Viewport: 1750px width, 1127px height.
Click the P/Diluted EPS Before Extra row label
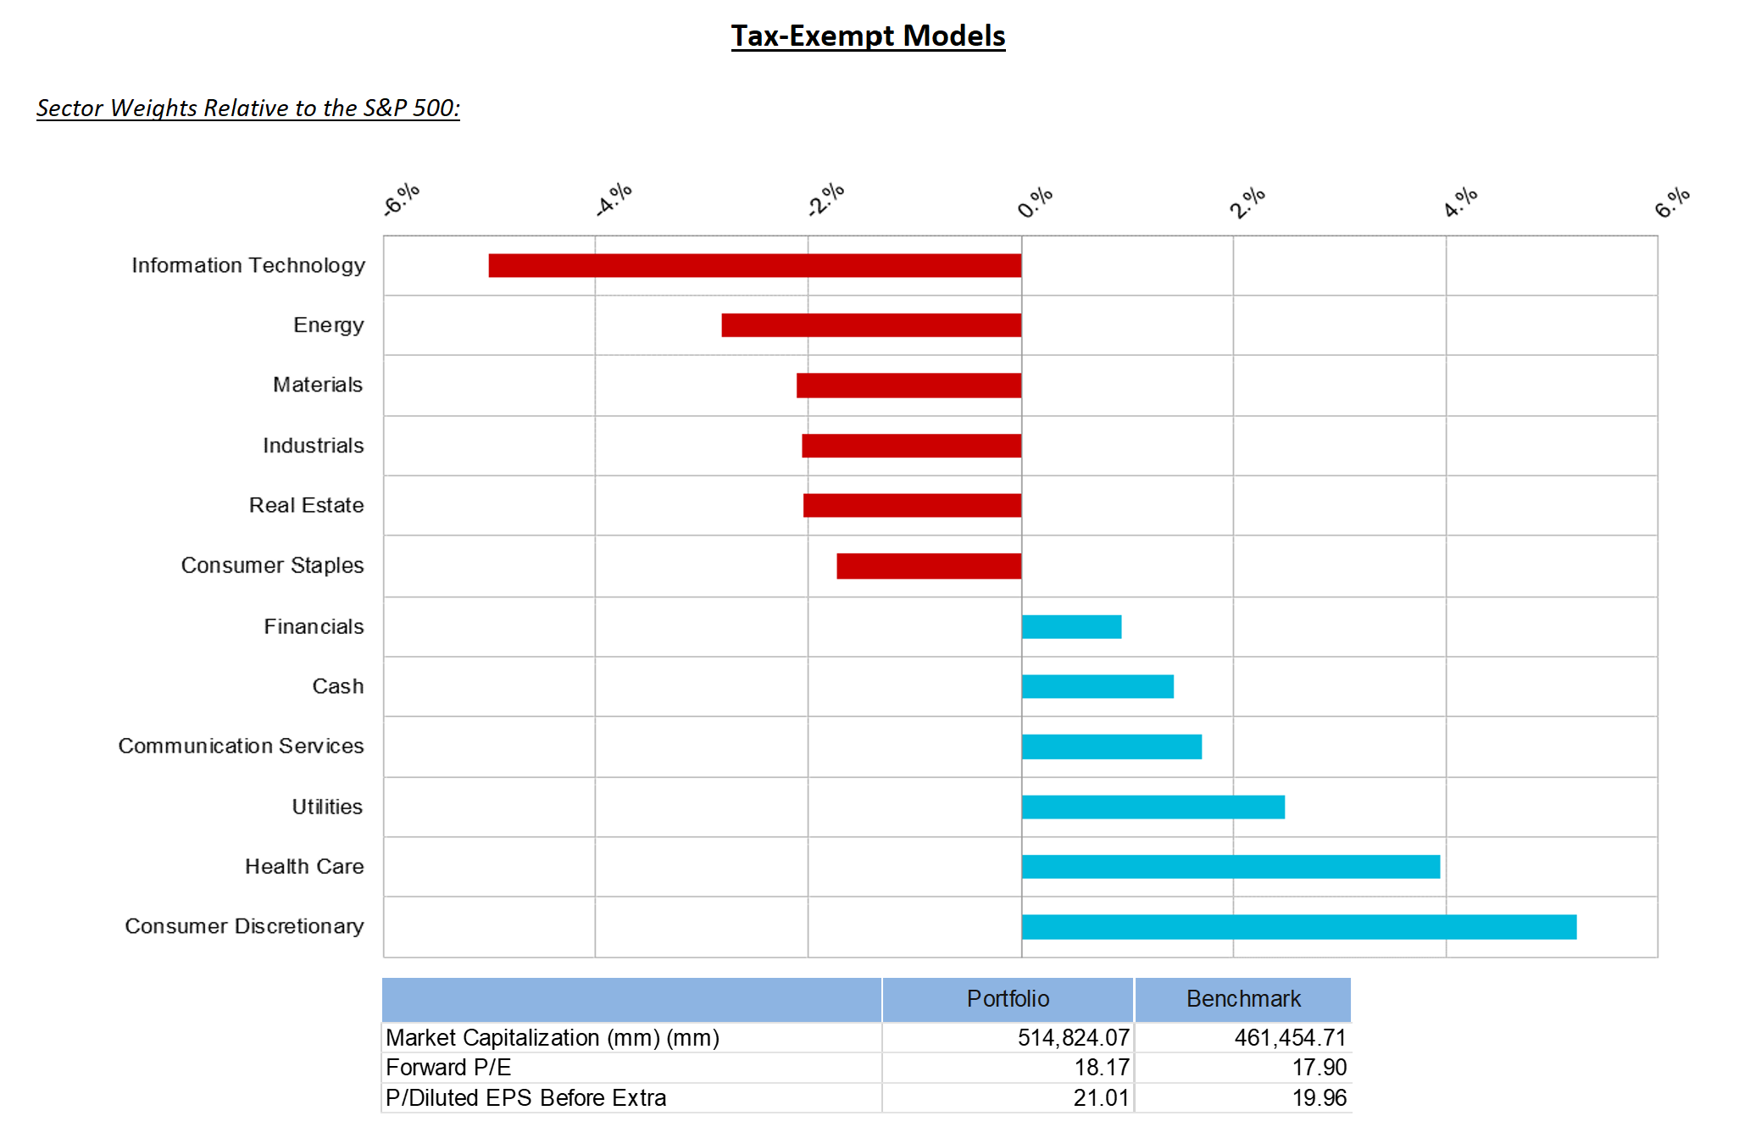tap(525, 1098)
